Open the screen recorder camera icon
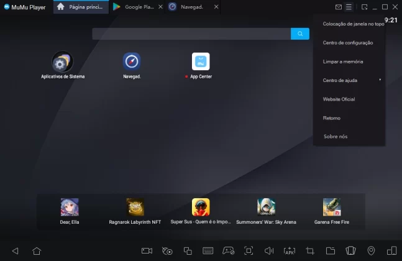This screenshot has width=402, height=261. 147,250
